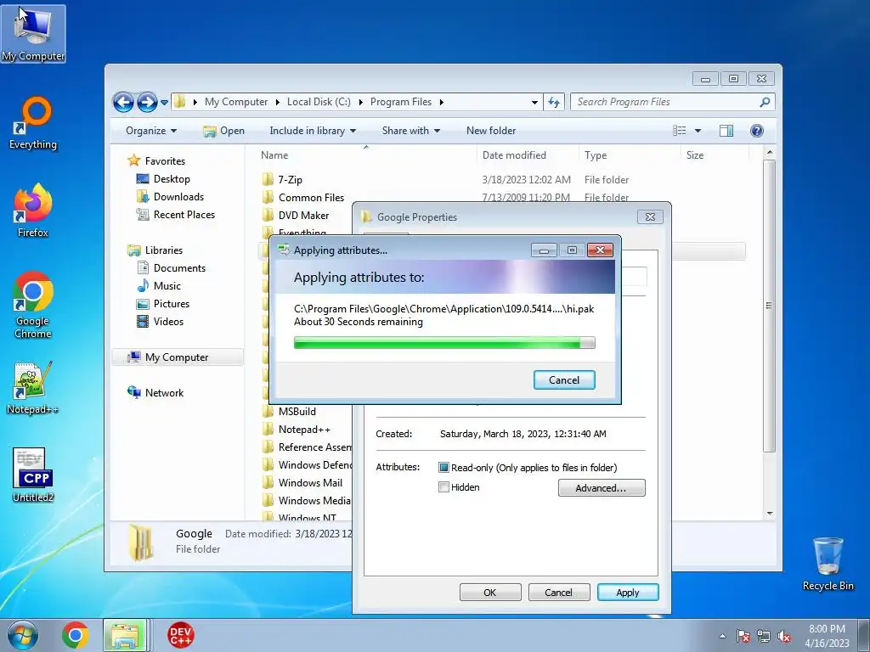The image size is (870, 652).
Task: Select My Computer in navigation pane
Action: 178,357
